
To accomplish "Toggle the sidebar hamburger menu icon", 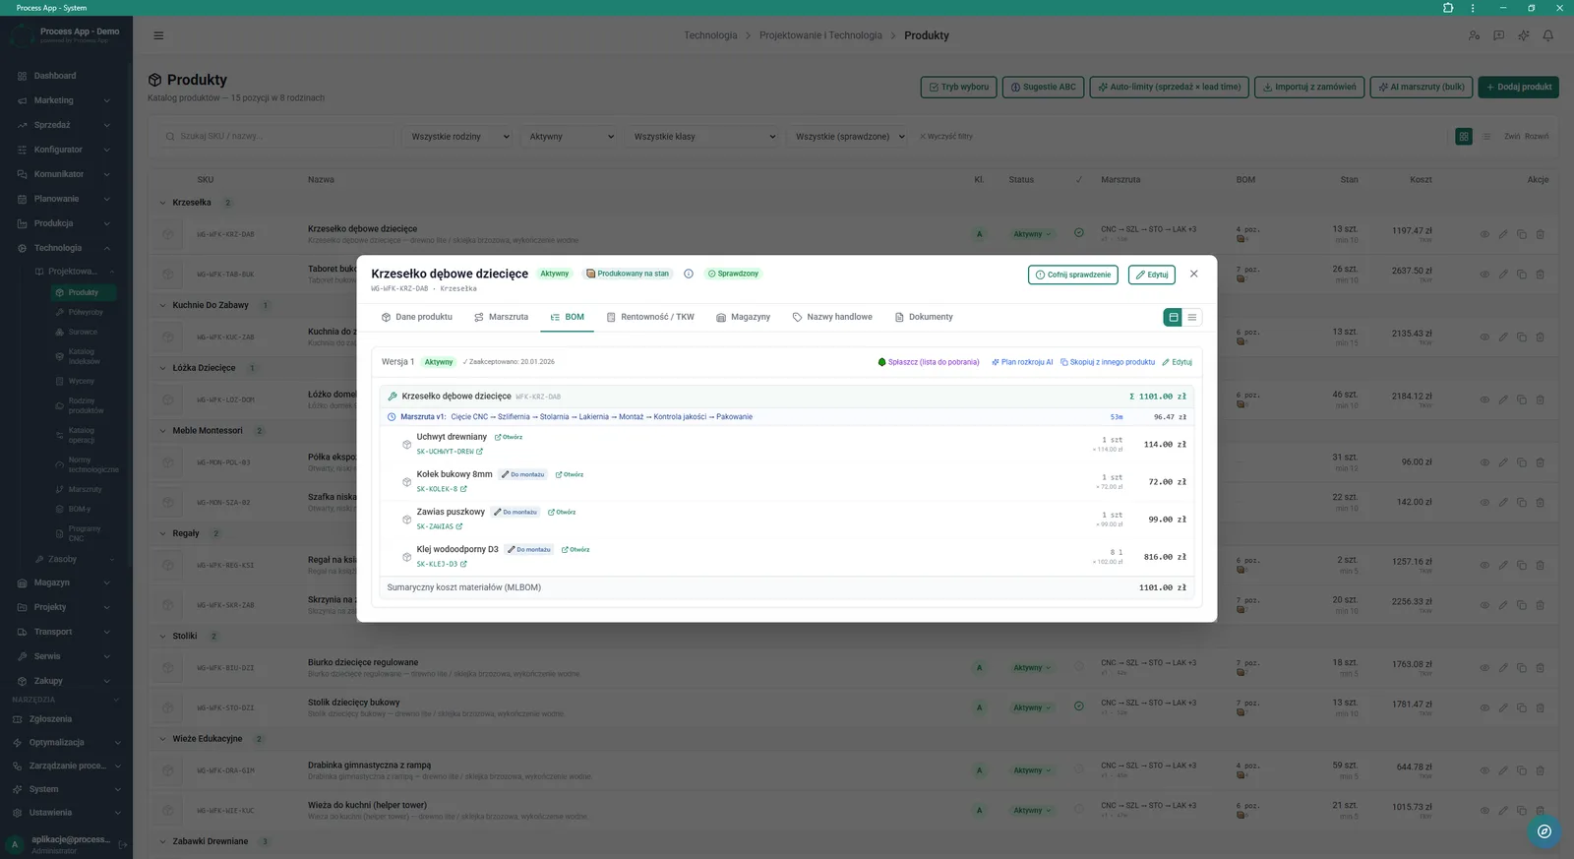I will pyautogui.click(x=158, y=35).
